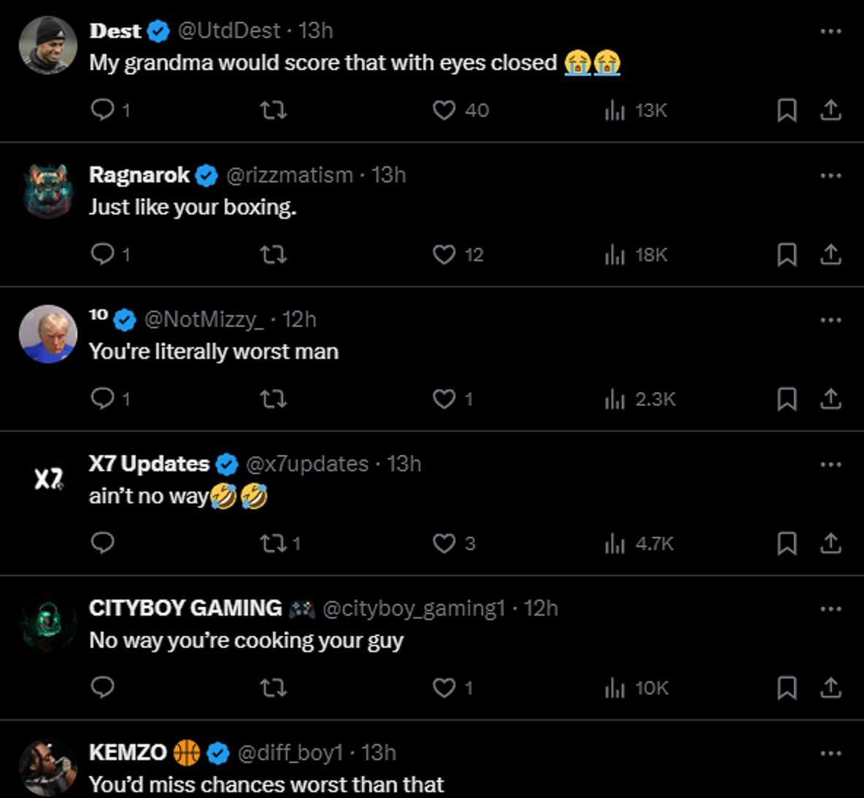This screenshot has width=864, height=798.
Task: Share the X7 Updates tweet
Action: pyautogui.click(x=831, y=543)
